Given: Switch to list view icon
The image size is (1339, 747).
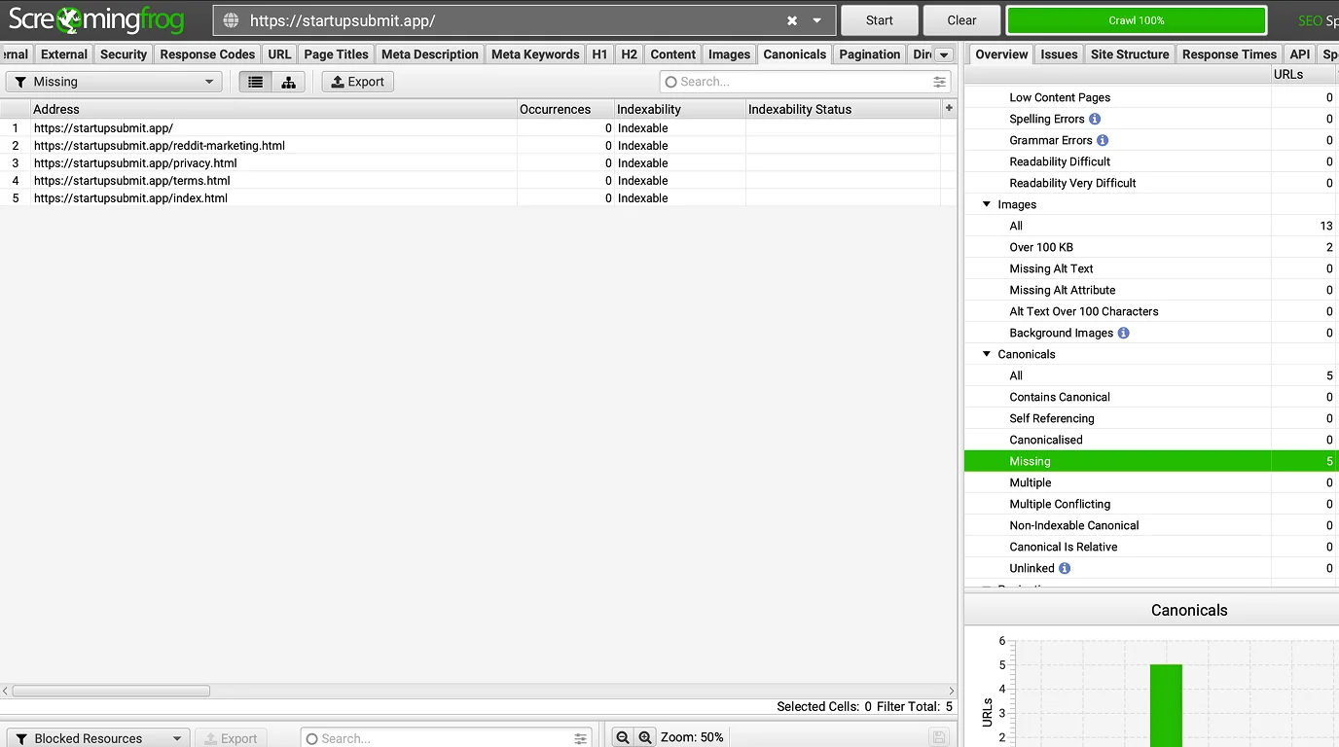Looking at the screenshot, I should [x=256, y=82].
